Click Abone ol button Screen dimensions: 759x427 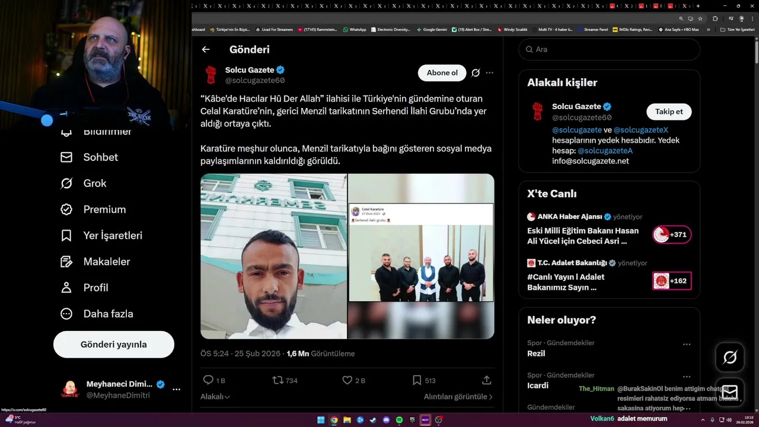point(442,73)
